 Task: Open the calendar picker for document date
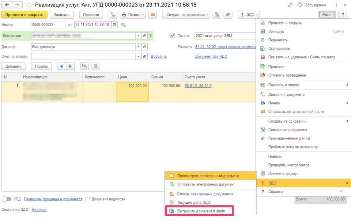click(x=115, y=25)
